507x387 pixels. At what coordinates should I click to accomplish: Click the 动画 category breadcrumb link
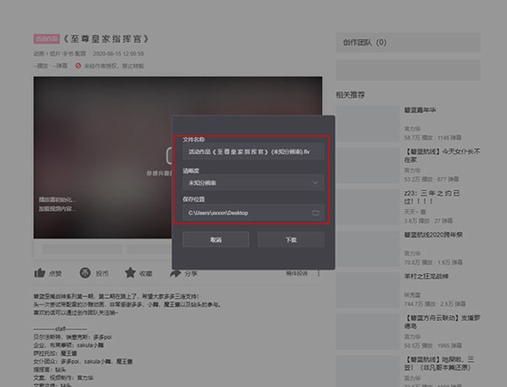[x=39, y=53]
